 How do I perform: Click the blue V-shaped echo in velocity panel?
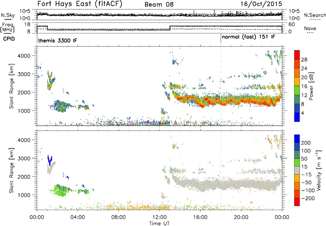click(50, 160)
